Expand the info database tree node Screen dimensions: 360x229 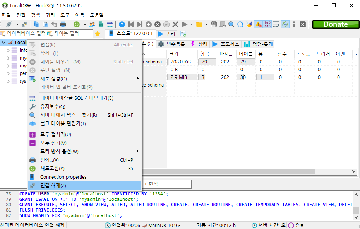[x=8, y=50]
